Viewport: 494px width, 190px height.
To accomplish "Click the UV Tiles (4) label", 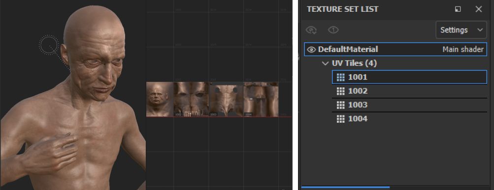I will pyautogui.click(x=354, y=63).
